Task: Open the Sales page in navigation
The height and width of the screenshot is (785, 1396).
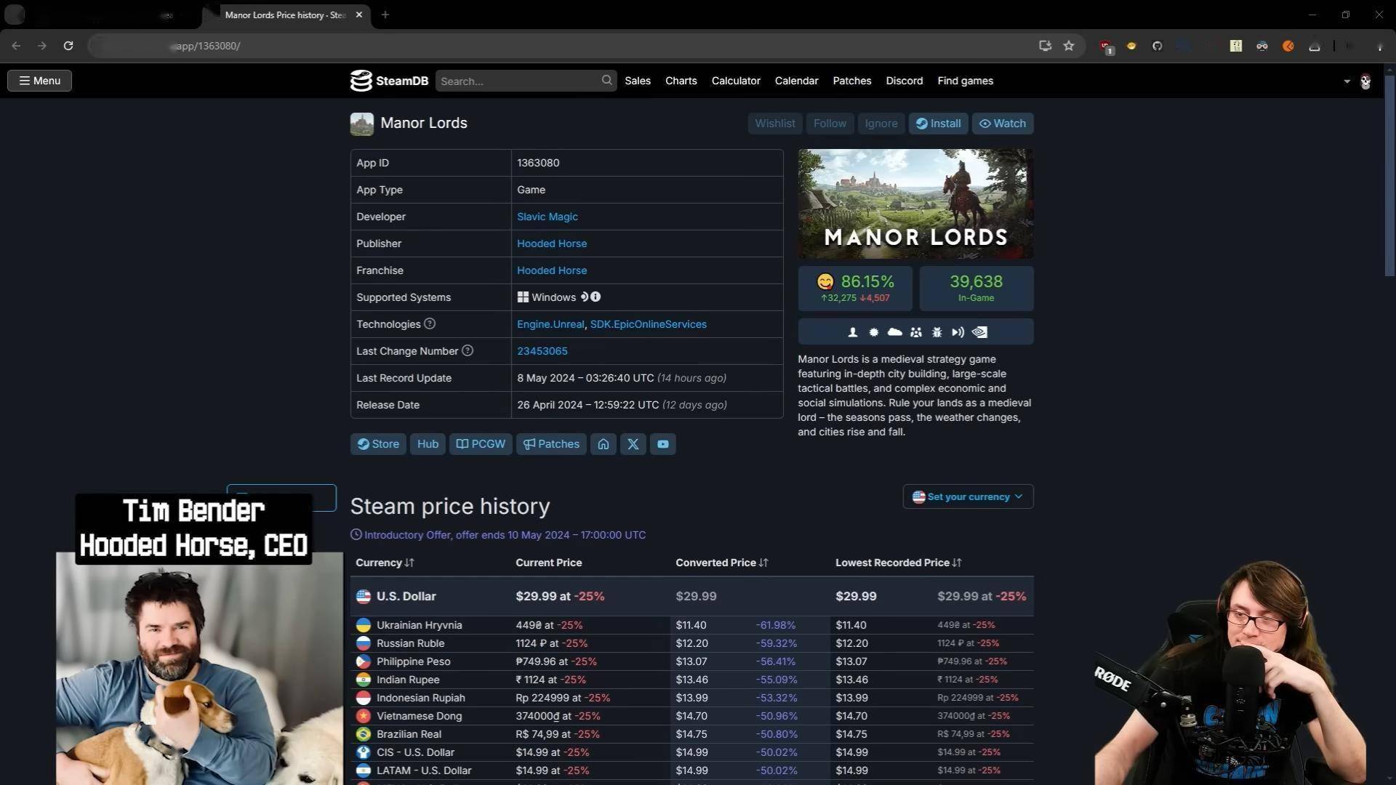Action: click(638, 81)
